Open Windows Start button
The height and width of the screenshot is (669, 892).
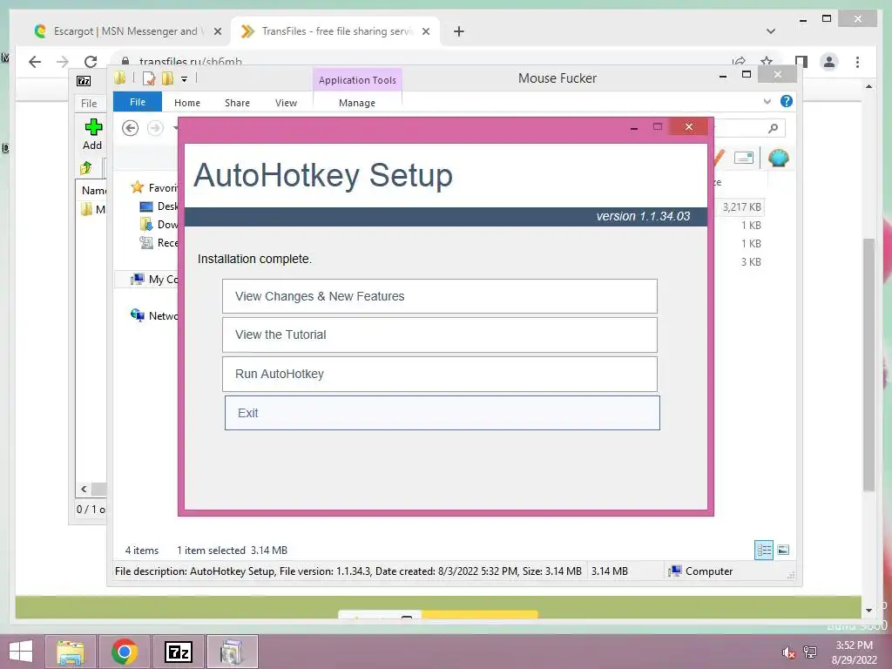21,652
